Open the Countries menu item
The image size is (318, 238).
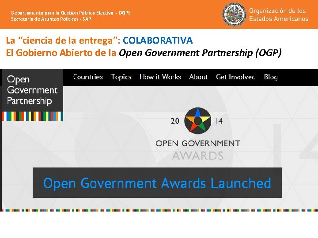pyautogui.click(x=88, y=77)
